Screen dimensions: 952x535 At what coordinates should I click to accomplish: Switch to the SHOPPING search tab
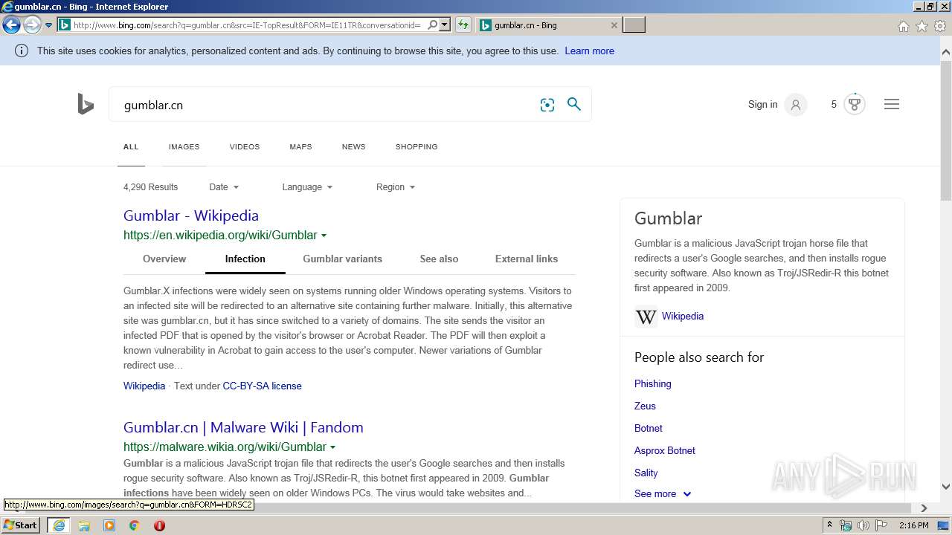[416, 146]
